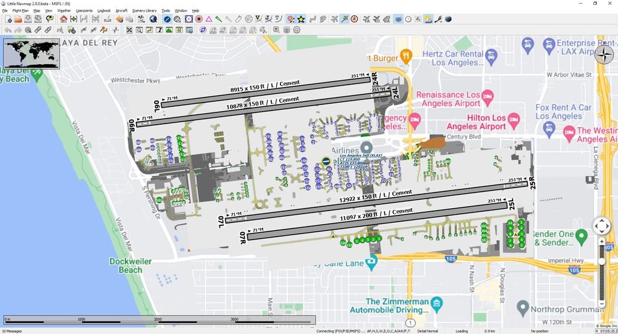Open the Flight Plan menu
Screen dimensions: 618x334
coord(20,11)
